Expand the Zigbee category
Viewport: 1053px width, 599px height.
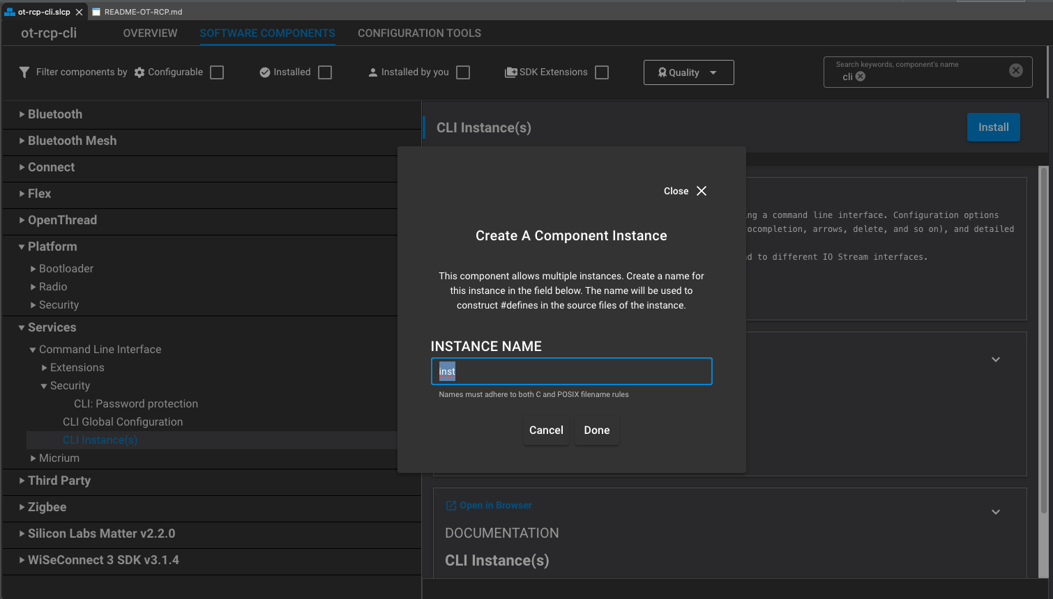[22, 507]
